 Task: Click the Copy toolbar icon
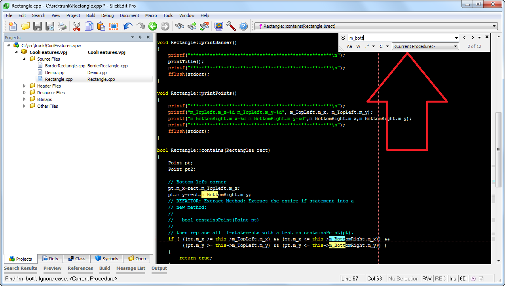coord(89,26)
